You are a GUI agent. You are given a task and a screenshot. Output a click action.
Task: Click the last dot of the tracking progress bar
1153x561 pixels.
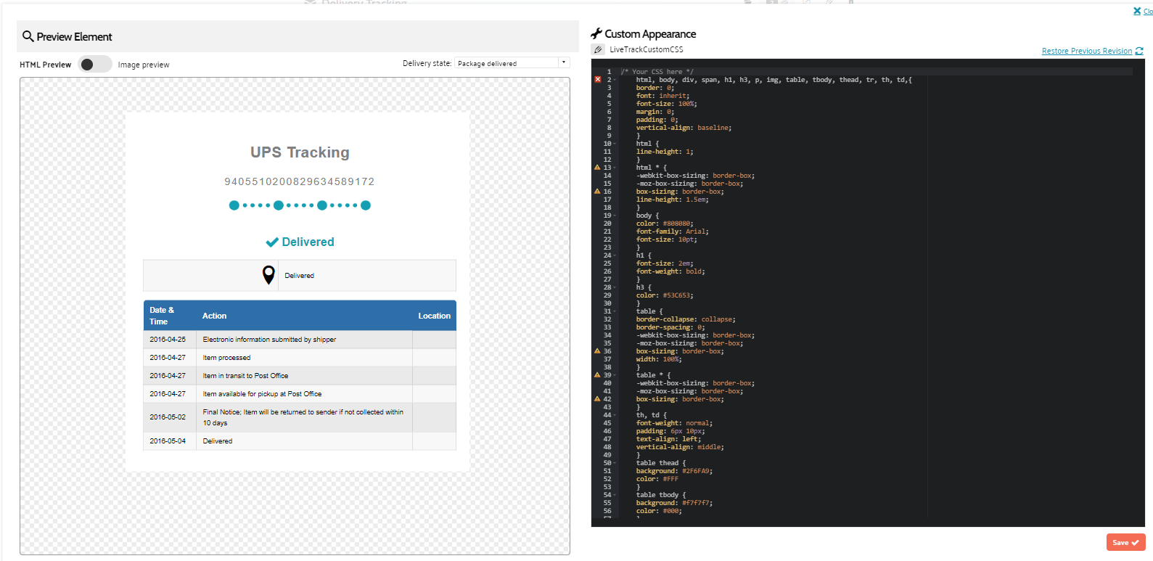[366, 205]
